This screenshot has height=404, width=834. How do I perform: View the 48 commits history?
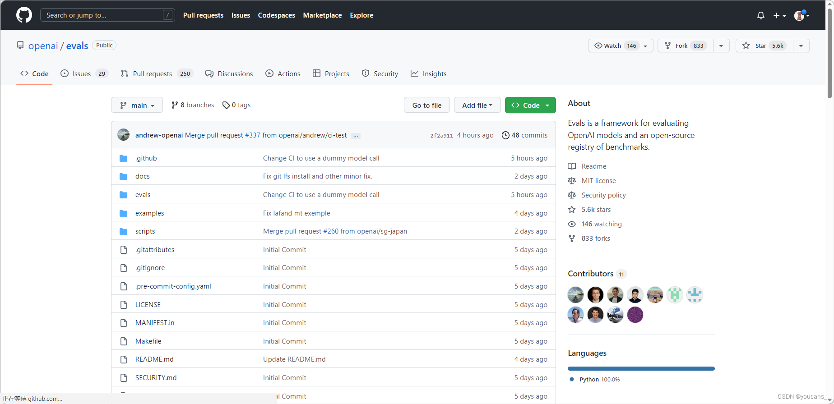point(524,135)
